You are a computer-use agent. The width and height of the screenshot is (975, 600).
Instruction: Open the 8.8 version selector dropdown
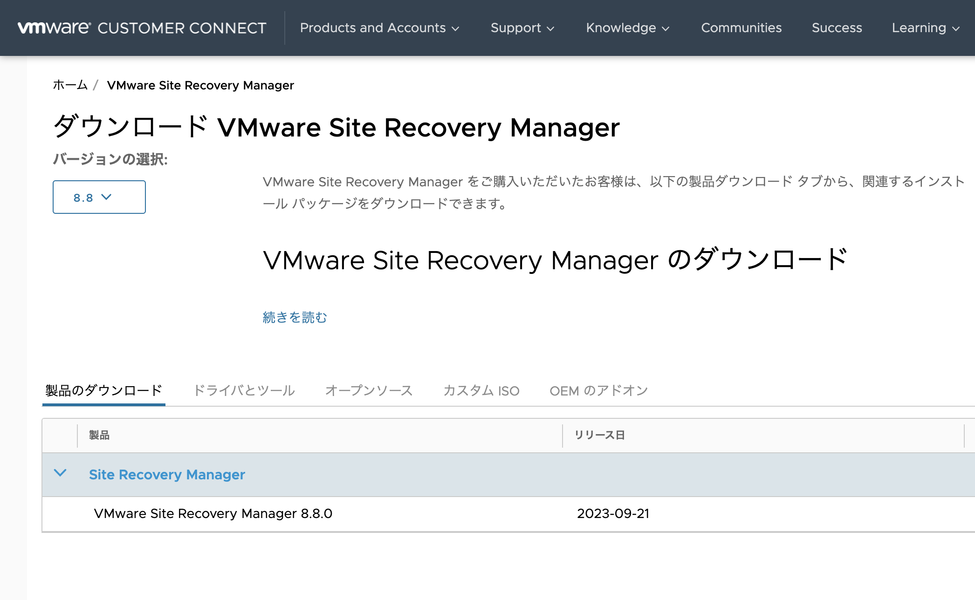click(99, 197)
